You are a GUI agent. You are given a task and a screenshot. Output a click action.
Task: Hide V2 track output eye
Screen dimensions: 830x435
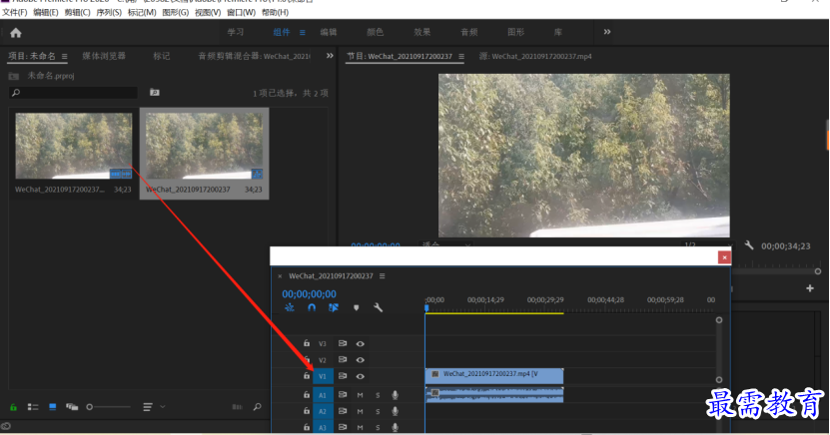(x=360, y=360)
